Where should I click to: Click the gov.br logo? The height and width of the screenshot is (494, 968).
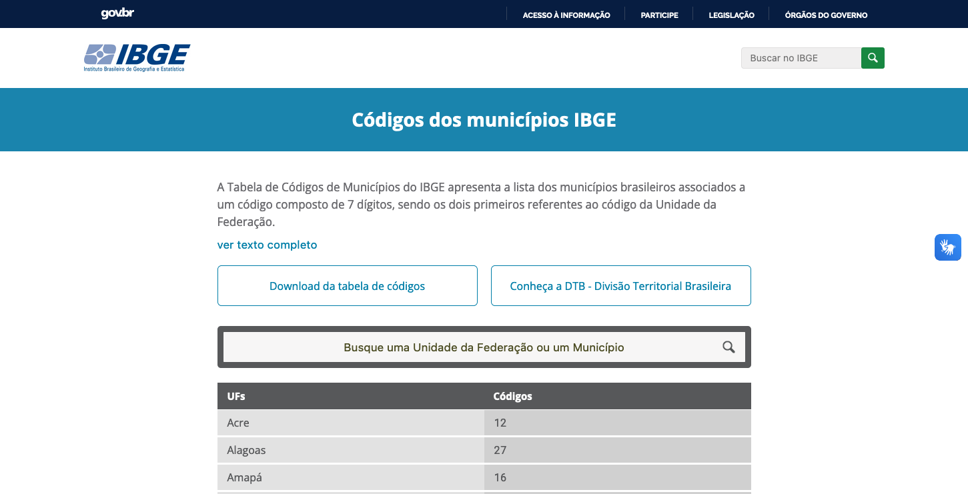pyautogui.click(x=117, y=13)
